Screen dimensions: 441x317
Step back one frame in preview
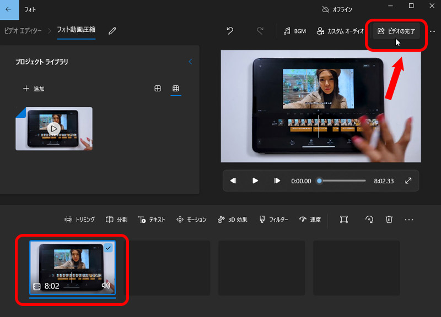point(233,181)
